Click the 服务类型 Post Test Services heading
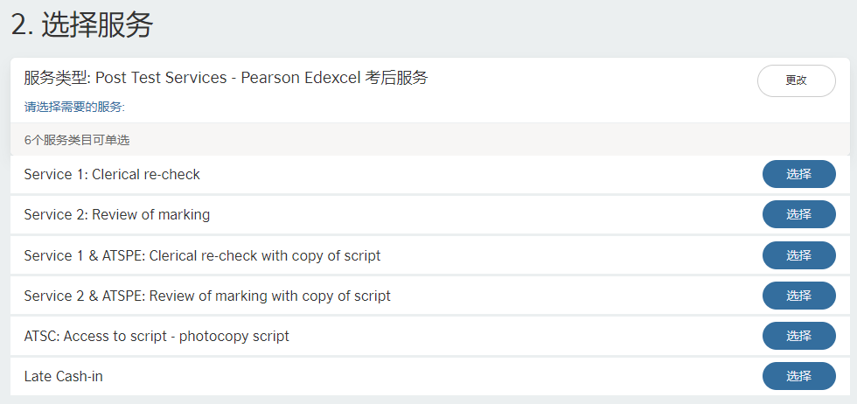Image resolution: width=857 pixels, height=404 pixels. [x=226, y=78]
